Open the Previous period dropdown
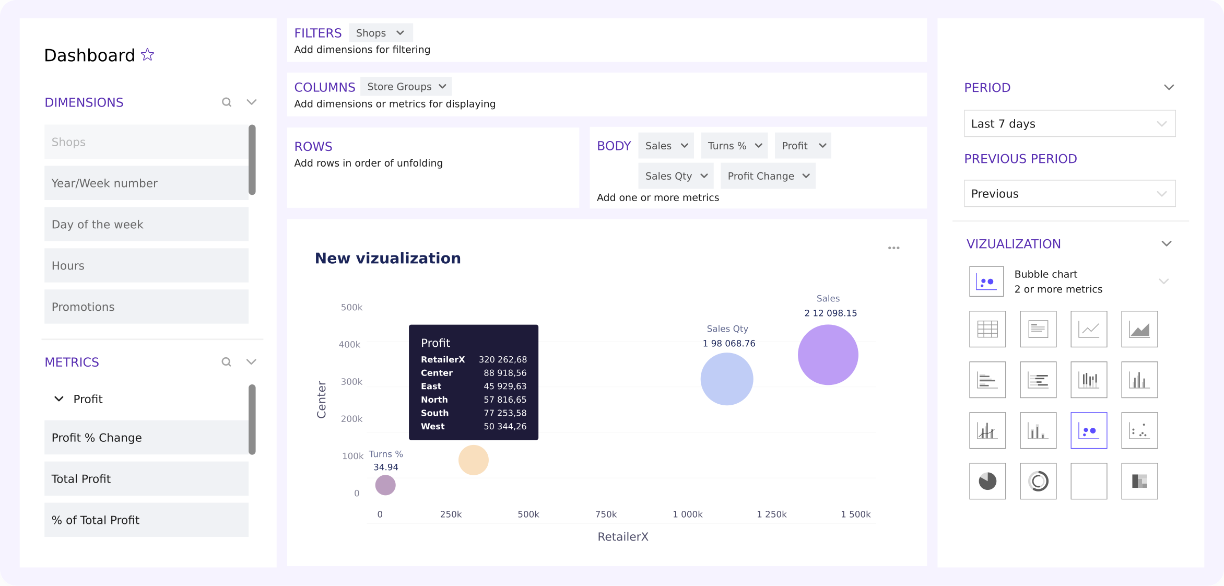The image size is (1224, 586). click(x=1069, y=194)
